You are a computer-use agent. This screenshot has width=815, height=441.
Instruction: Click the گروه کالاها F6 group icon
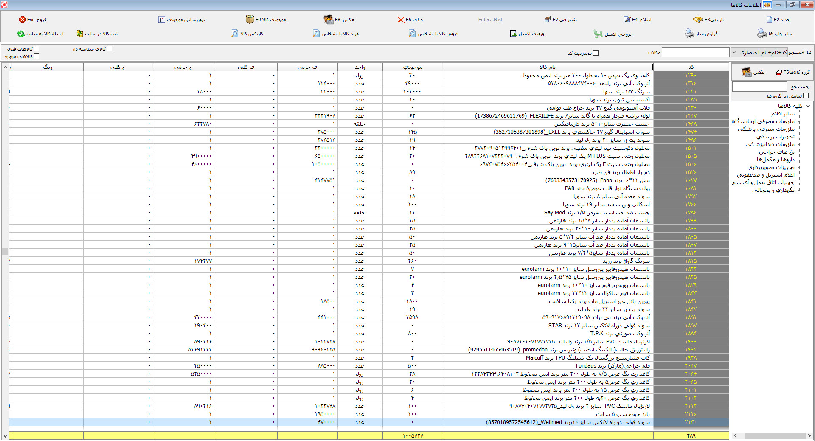(779, 72)
